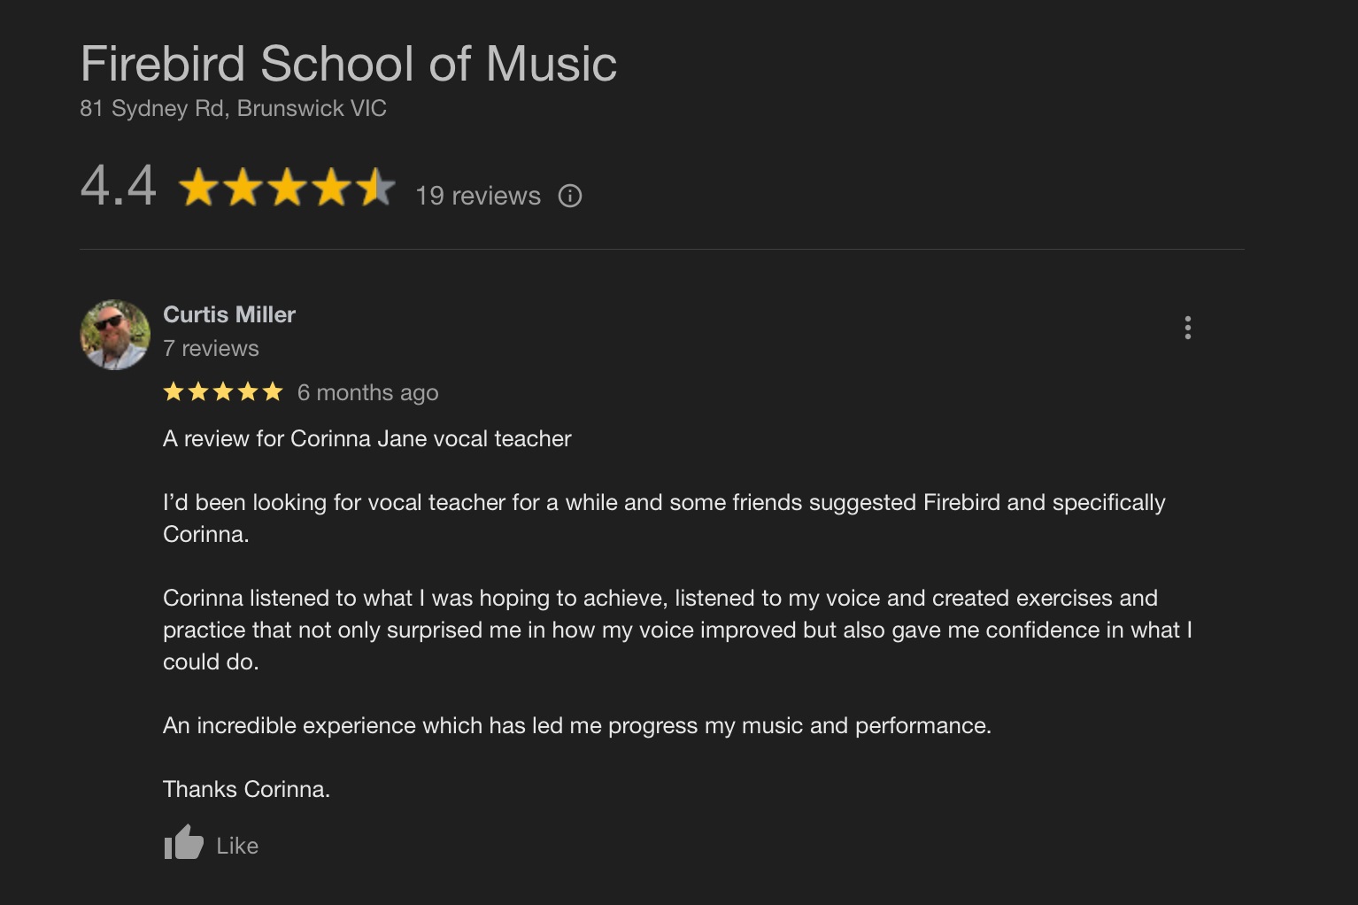This screenshot has width=1358, height=905.
Task: Click the paragraph starting I'd been looking
Action: click(664, 518)
